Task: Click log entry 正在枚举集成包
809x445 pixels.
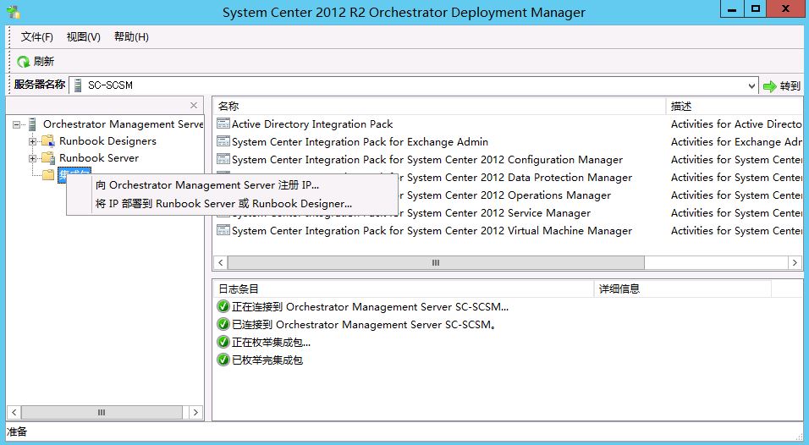Action: pyautogui.click(x=271, y=342)
